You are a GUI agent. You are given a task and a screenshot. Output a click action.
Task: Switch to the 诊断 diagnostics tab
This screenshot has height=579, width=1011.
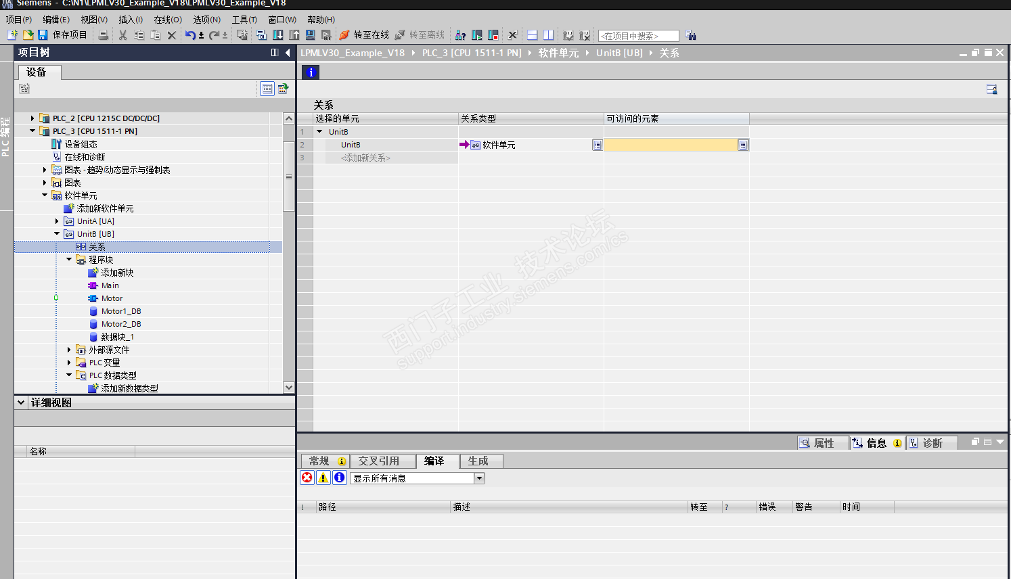(933, 443)
